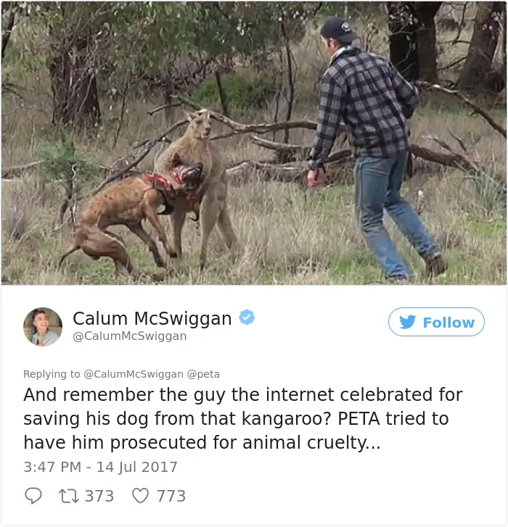This screenshot has height=527, width=508.
Task: Open @CalumMcSwiggan mention in Replying to line
Action: click(x=134, y=374)
